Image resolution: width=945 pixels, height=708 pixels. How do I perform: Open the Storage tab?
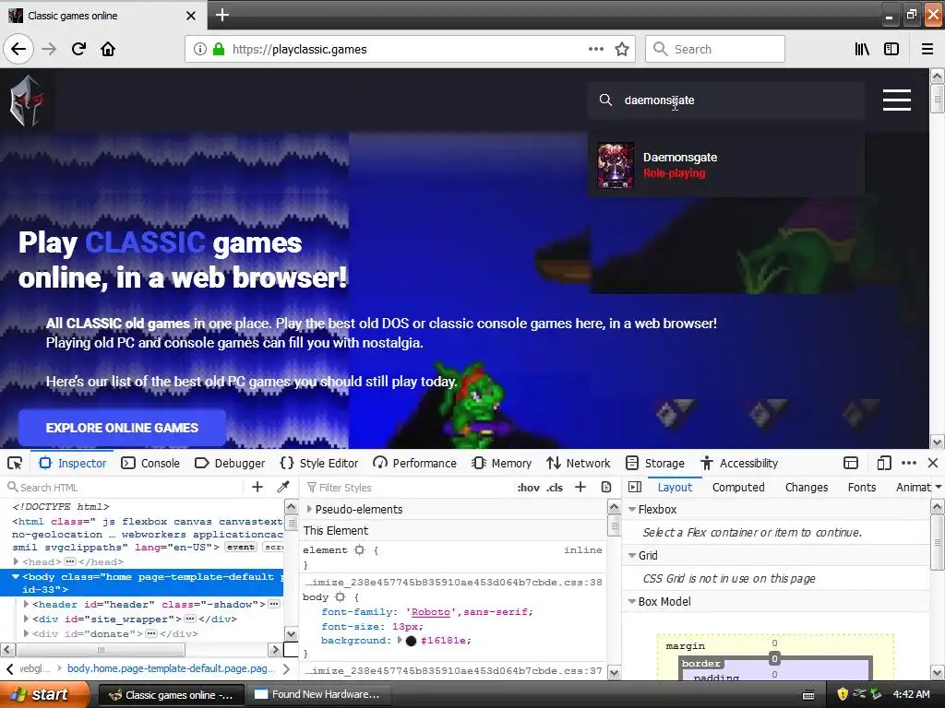(x=655, y=463)
